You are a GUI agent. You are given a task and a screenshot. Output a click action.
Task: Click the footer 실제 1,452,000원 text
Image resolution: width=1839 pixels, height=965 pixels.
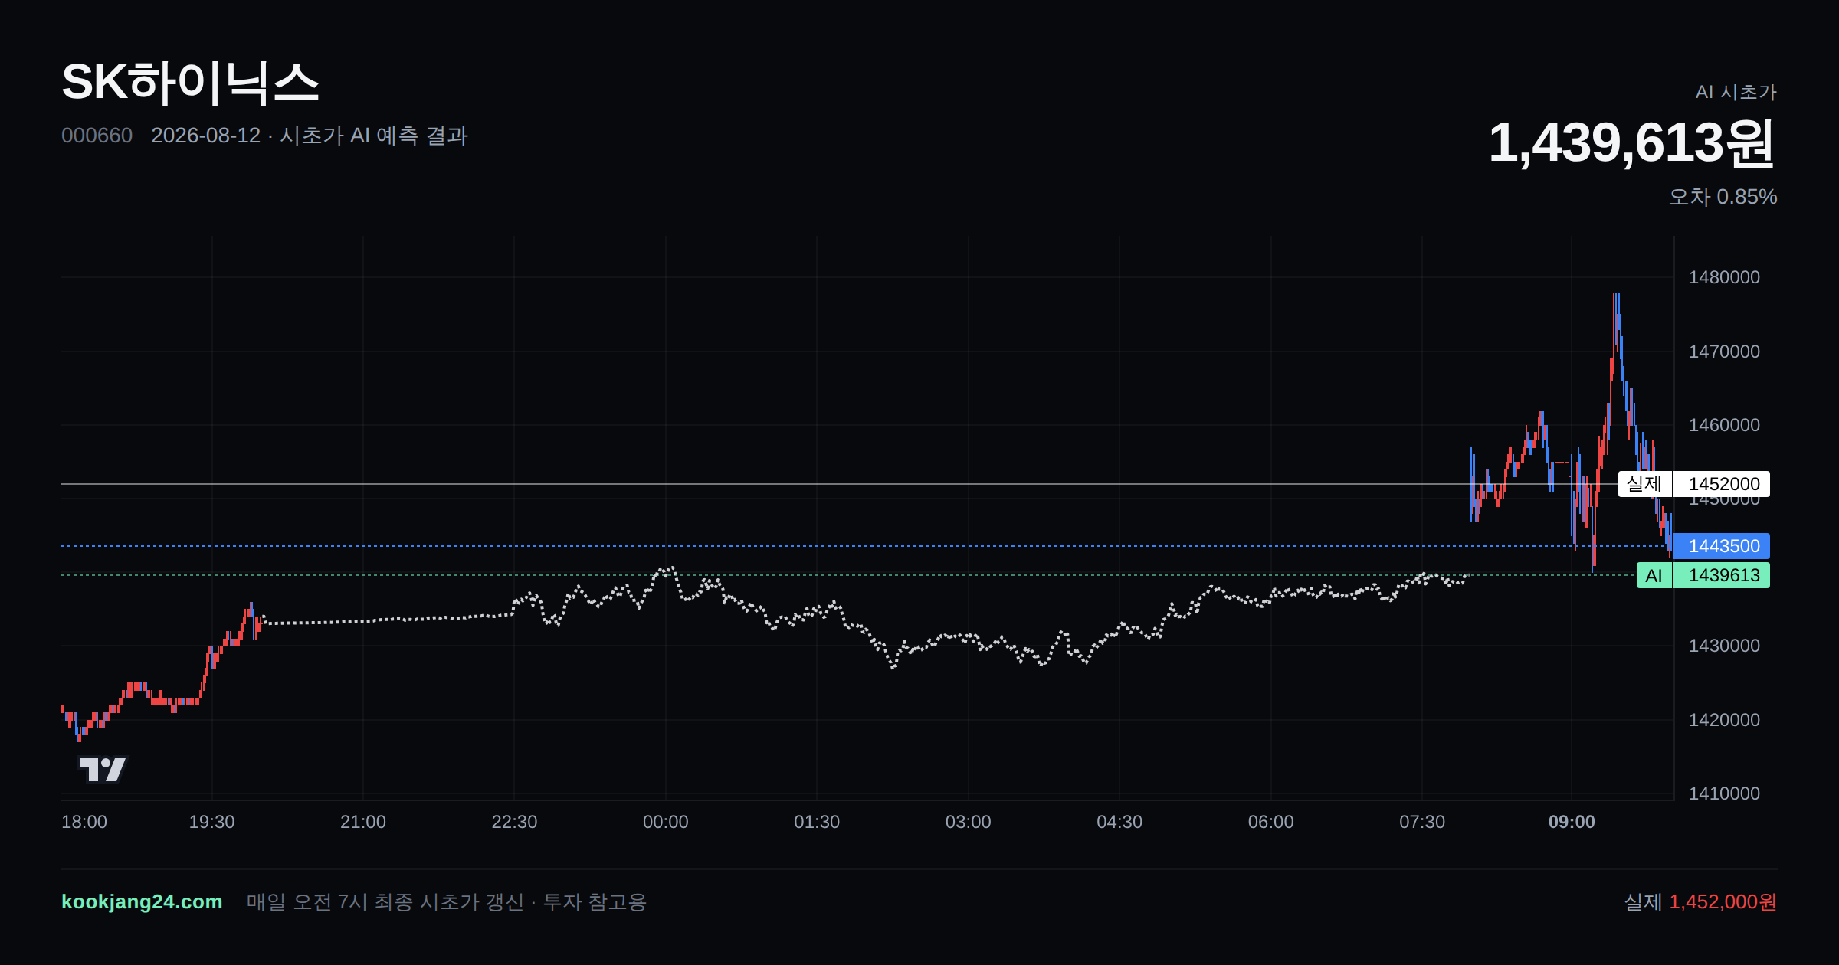click(x=1700, y=902)
